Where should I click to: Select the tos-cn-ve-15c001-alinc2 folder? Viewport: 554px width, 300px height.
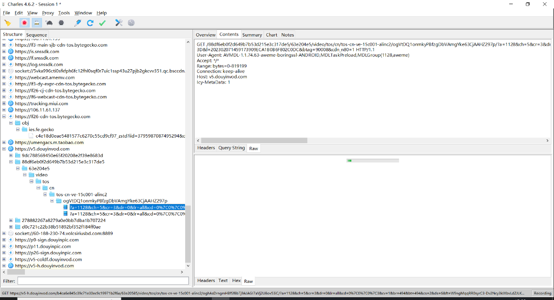click(82, 194)
